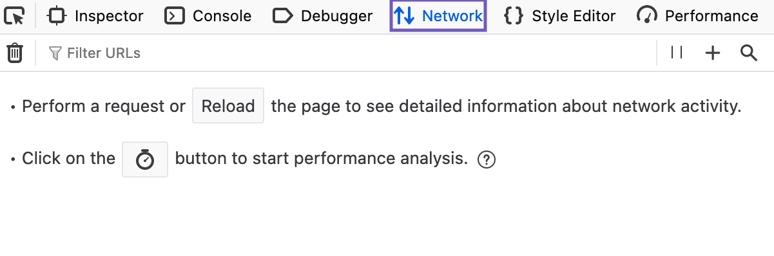The image size is (774, 256).
Task: Clear network log with trash icon
Action: pos(15,53)
